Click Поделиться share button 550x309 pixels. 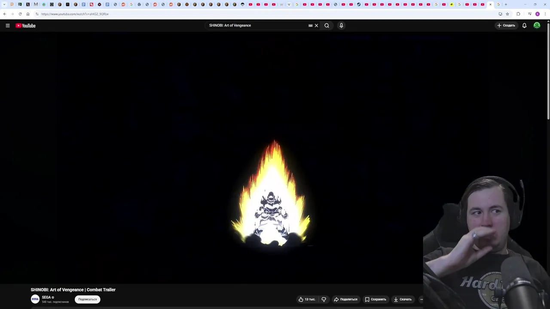(x=345, y=299)
